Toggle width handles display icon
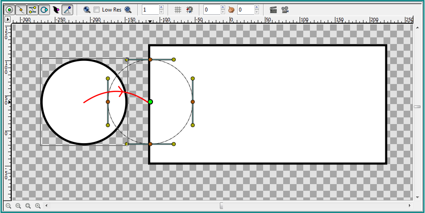Screen dimensions: 425x213 coord(56,10)
